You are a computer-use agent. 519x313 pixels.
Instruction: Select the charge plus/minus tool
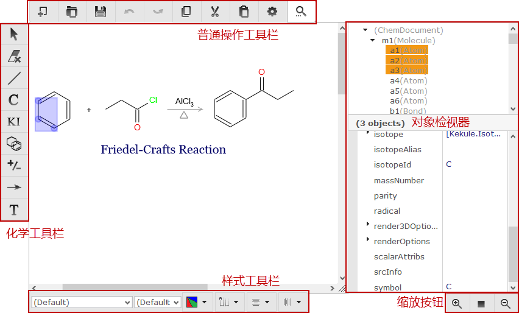tap(14, 166)
